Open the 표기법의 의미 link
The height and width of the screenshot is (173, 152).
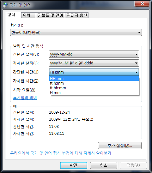[x=25, y=98]
